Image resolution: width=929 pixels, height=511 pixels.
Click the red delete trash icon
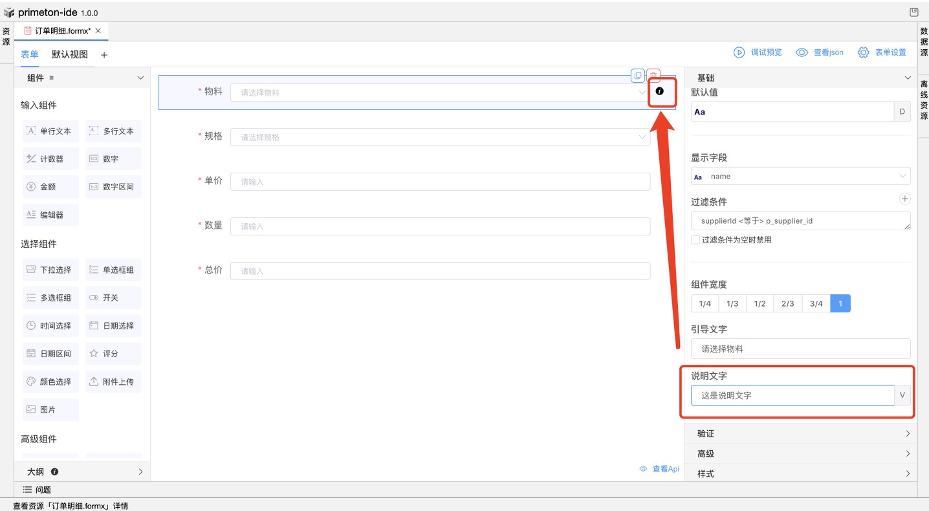click(654, 76)
